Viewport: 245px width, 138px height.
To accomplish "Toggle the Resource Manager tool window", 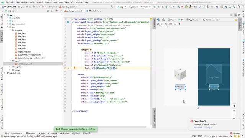I will click(2, 19).
